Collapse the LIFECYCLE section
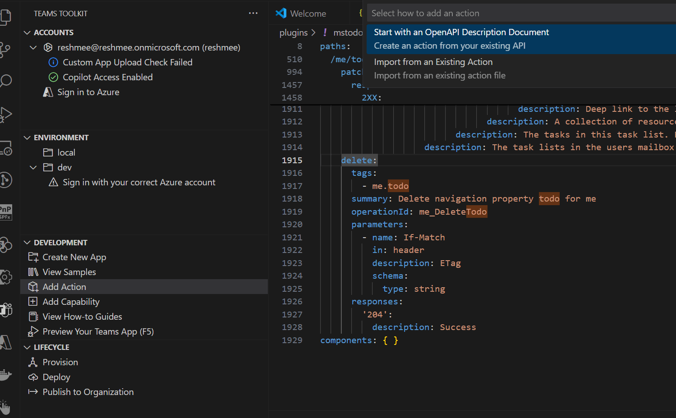 coord(28,347)
